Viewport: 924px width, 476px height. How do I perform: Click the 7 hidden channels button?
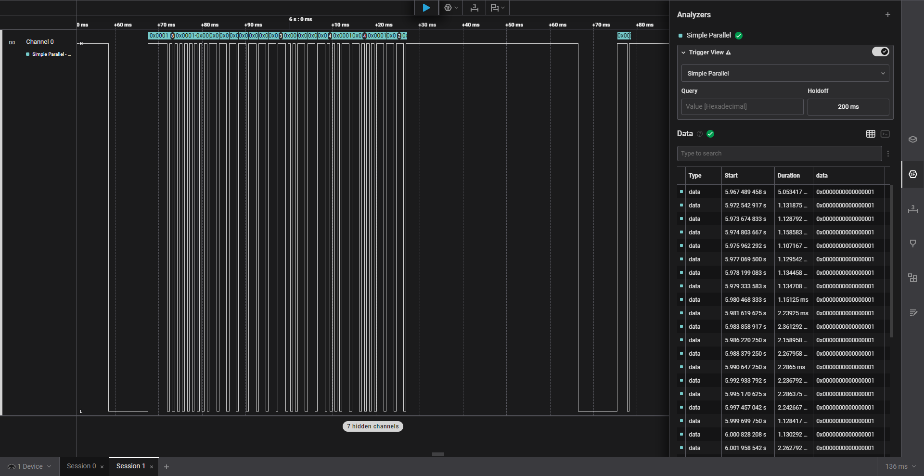[372, 426]
